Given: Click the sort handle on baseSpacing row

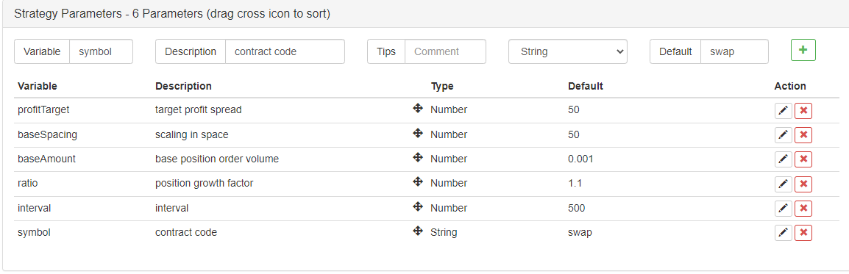Looking at the screenshot, I should (417, 133).
